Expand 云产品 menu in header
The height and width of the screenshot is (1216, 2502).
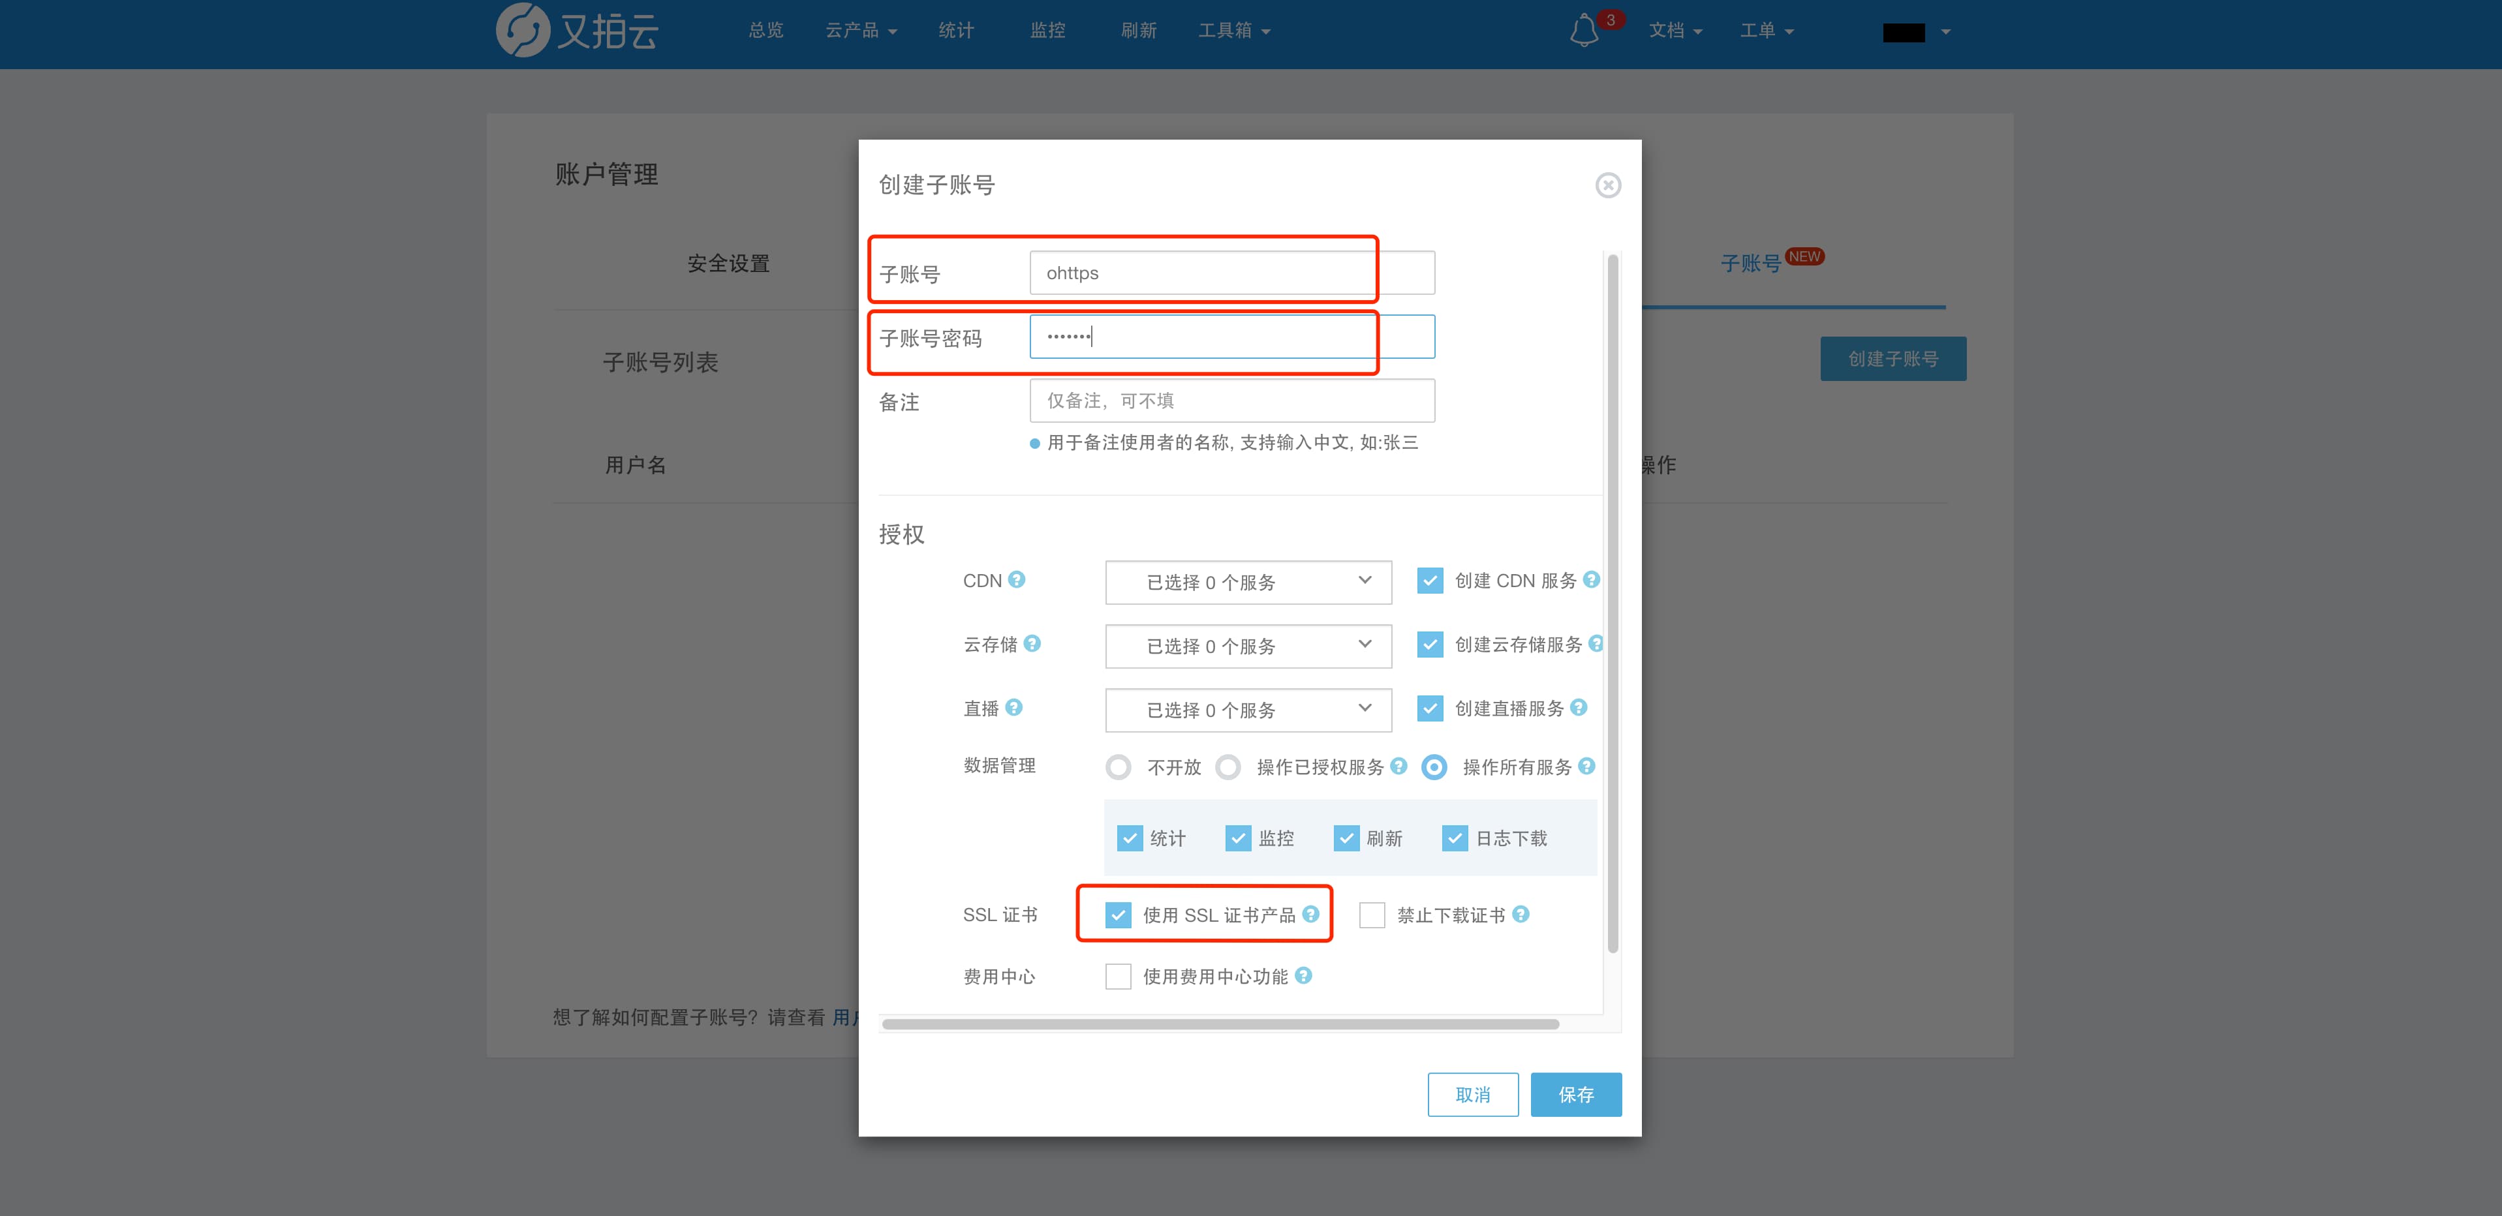861,30
